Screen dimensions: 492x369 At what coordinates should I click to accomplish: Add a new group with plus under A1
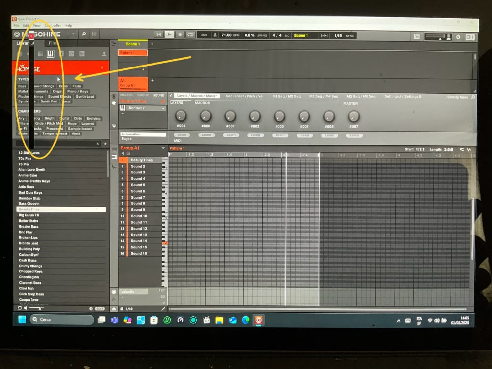(x=152, y=81)
